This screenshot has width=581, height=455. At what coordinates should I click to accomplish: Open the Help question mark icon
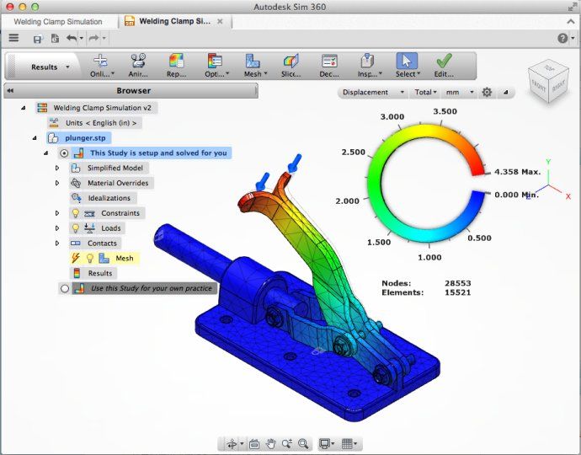pyautogui.click(x=562, y=38)
